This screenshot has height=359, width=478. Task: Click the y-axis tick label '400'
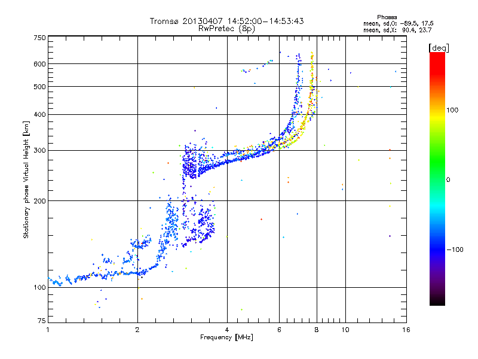(39, 115)
